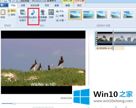Click the Undo arrow in quick access toolbar
Image resolution: width=136 pixels, height=108 pixels.
click(x=10, y=1)
